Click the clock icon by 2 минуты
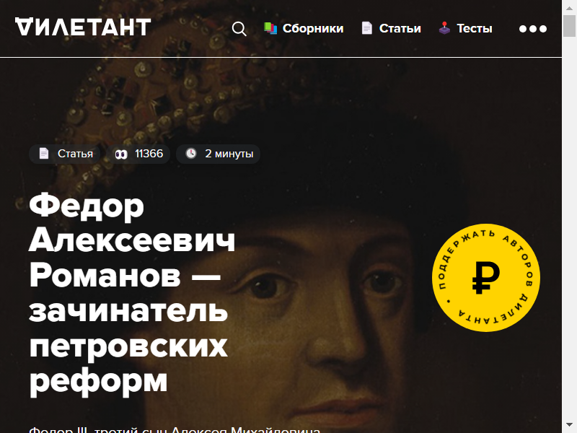577x433 pixels. tap(191, 153)
